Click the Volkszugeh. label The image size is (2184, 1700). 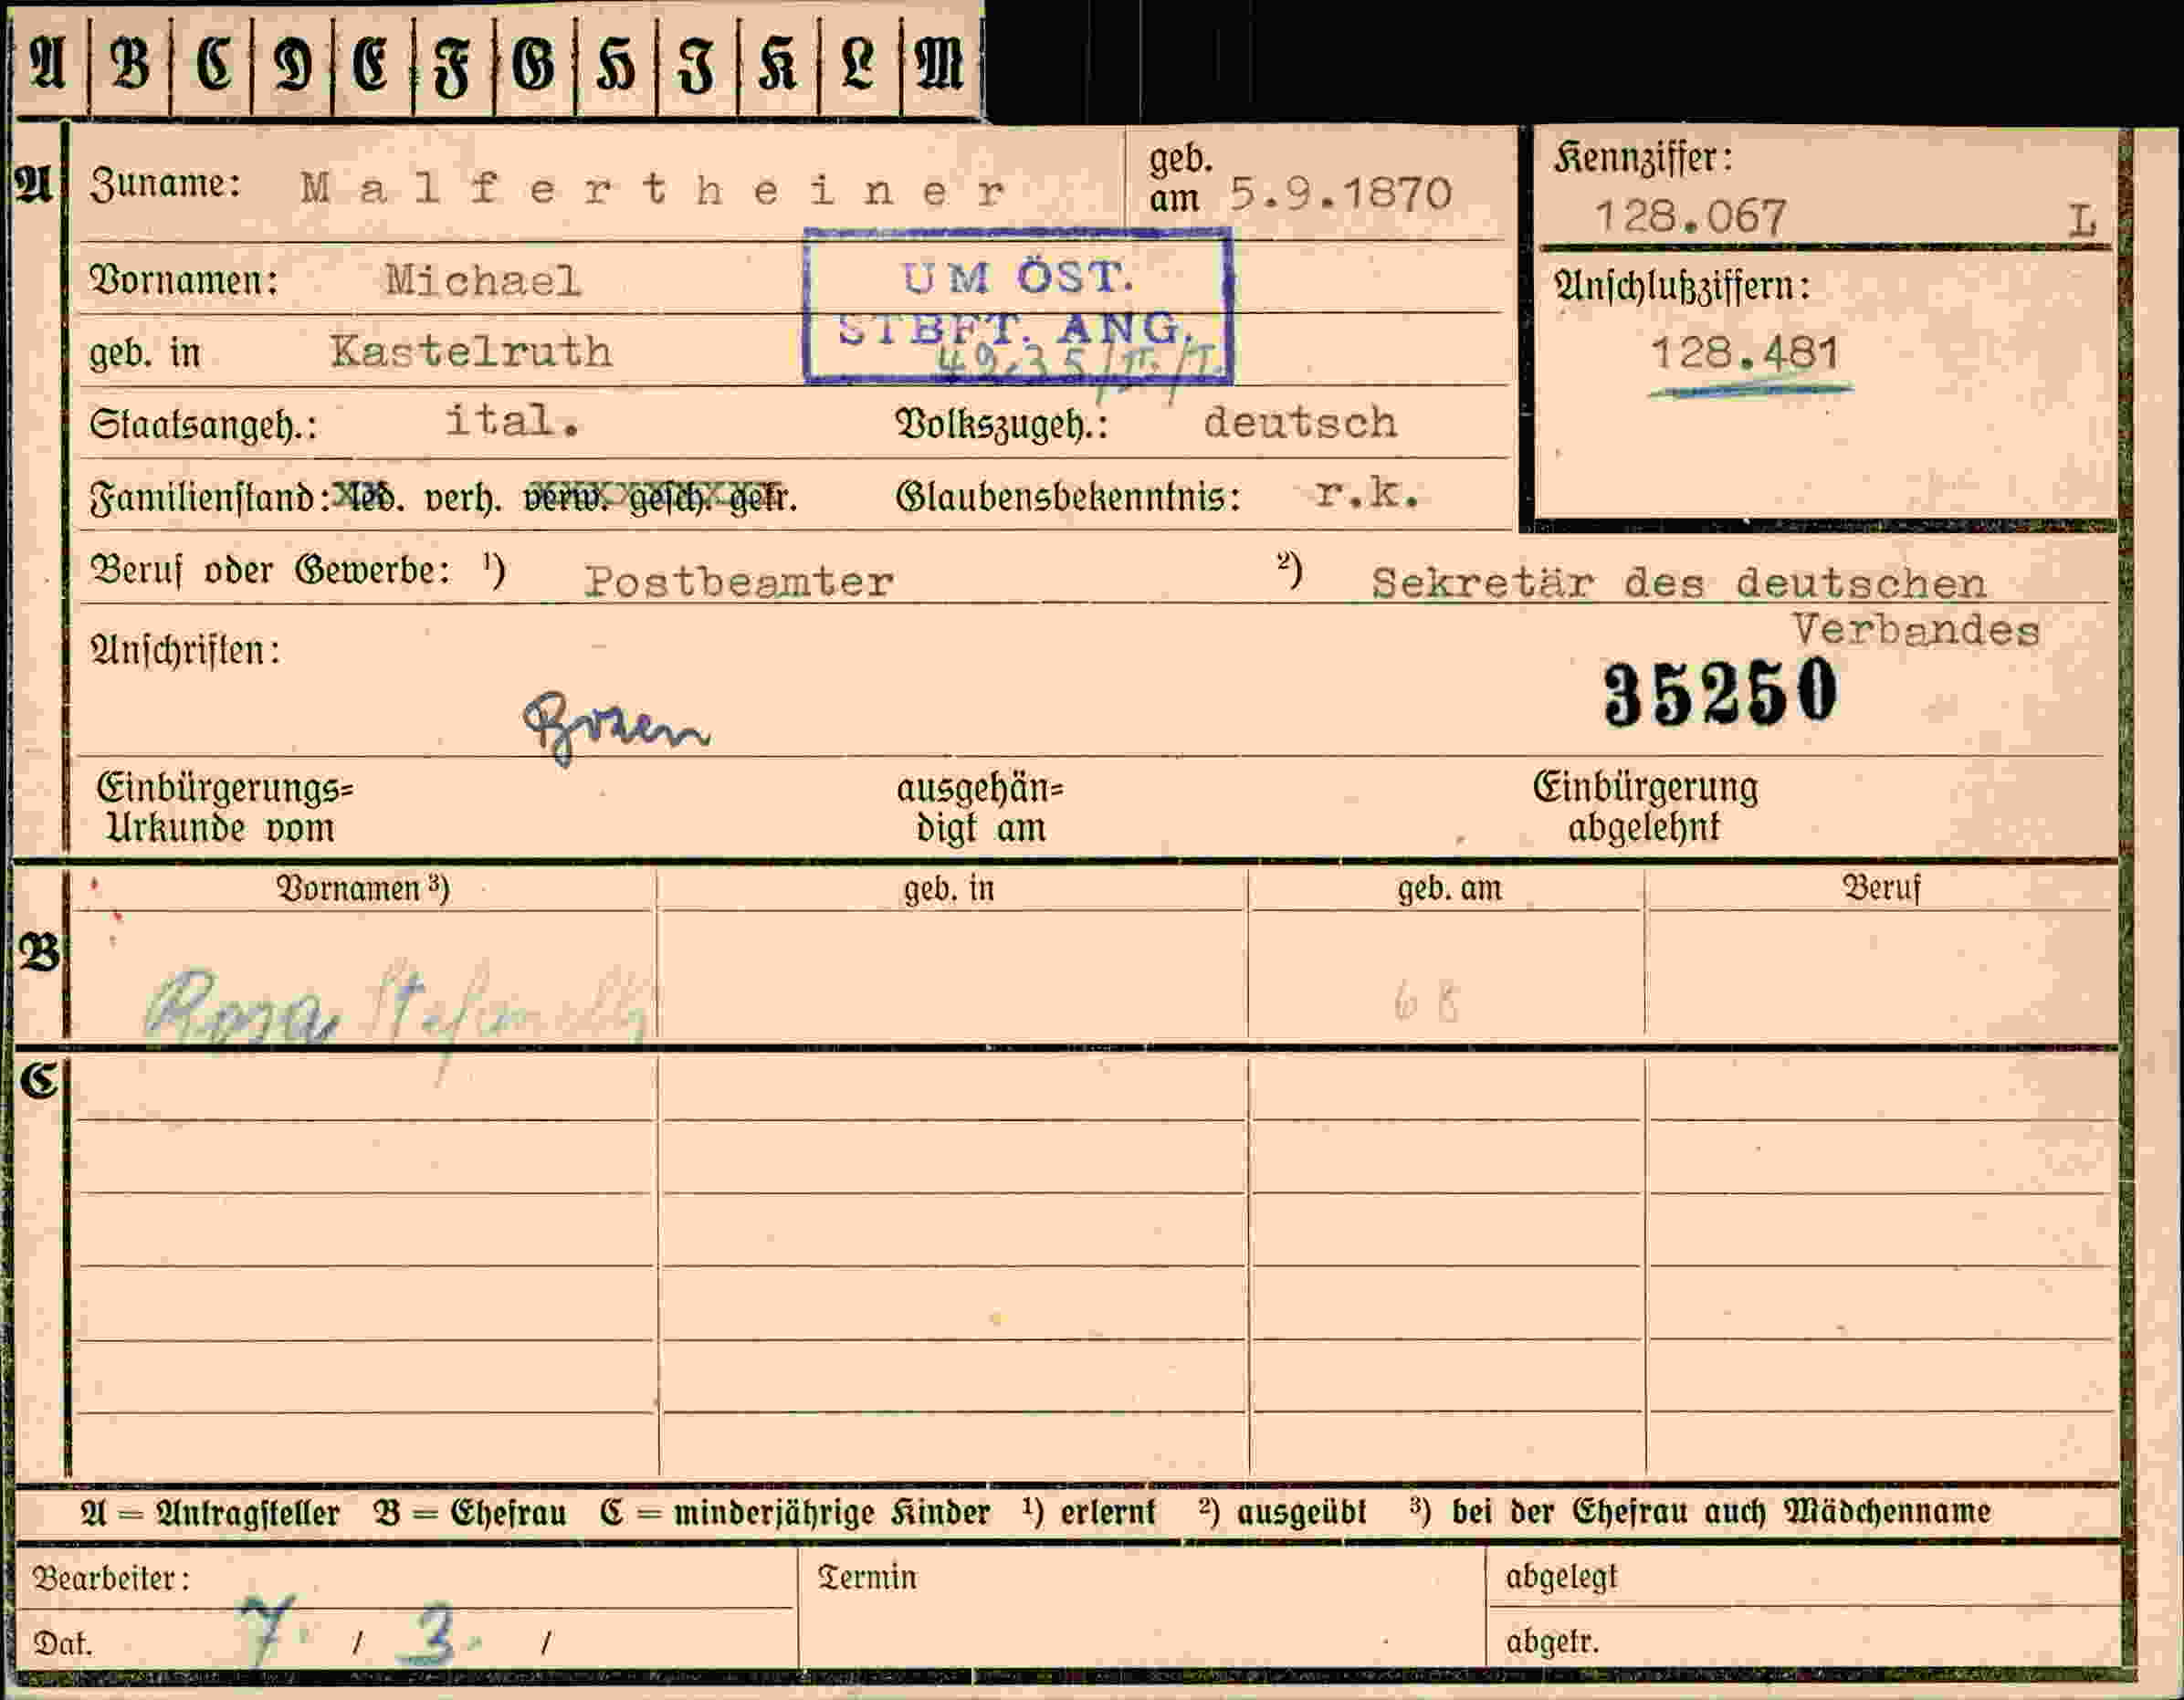pyautogui.click(x=1002, y=424)
